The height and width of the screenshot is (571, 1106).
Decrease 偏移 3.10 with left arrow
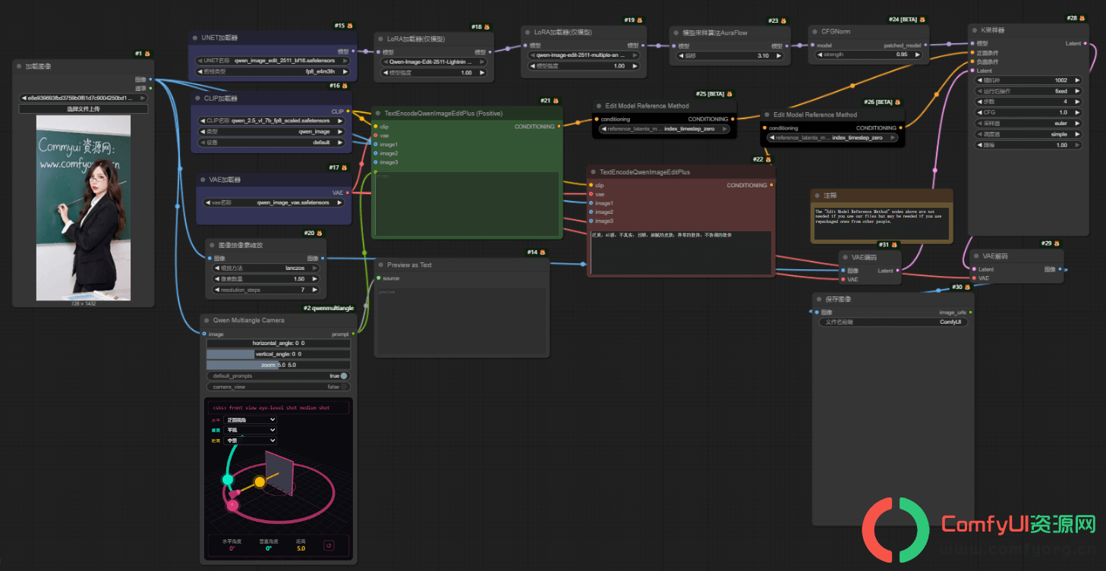[679, 55]
